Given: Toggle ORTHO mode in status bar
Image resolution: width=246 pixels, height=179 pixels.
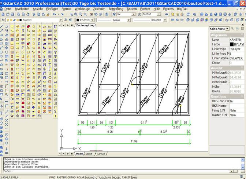Looking at the screenshot, I should [x=71, y=177].
